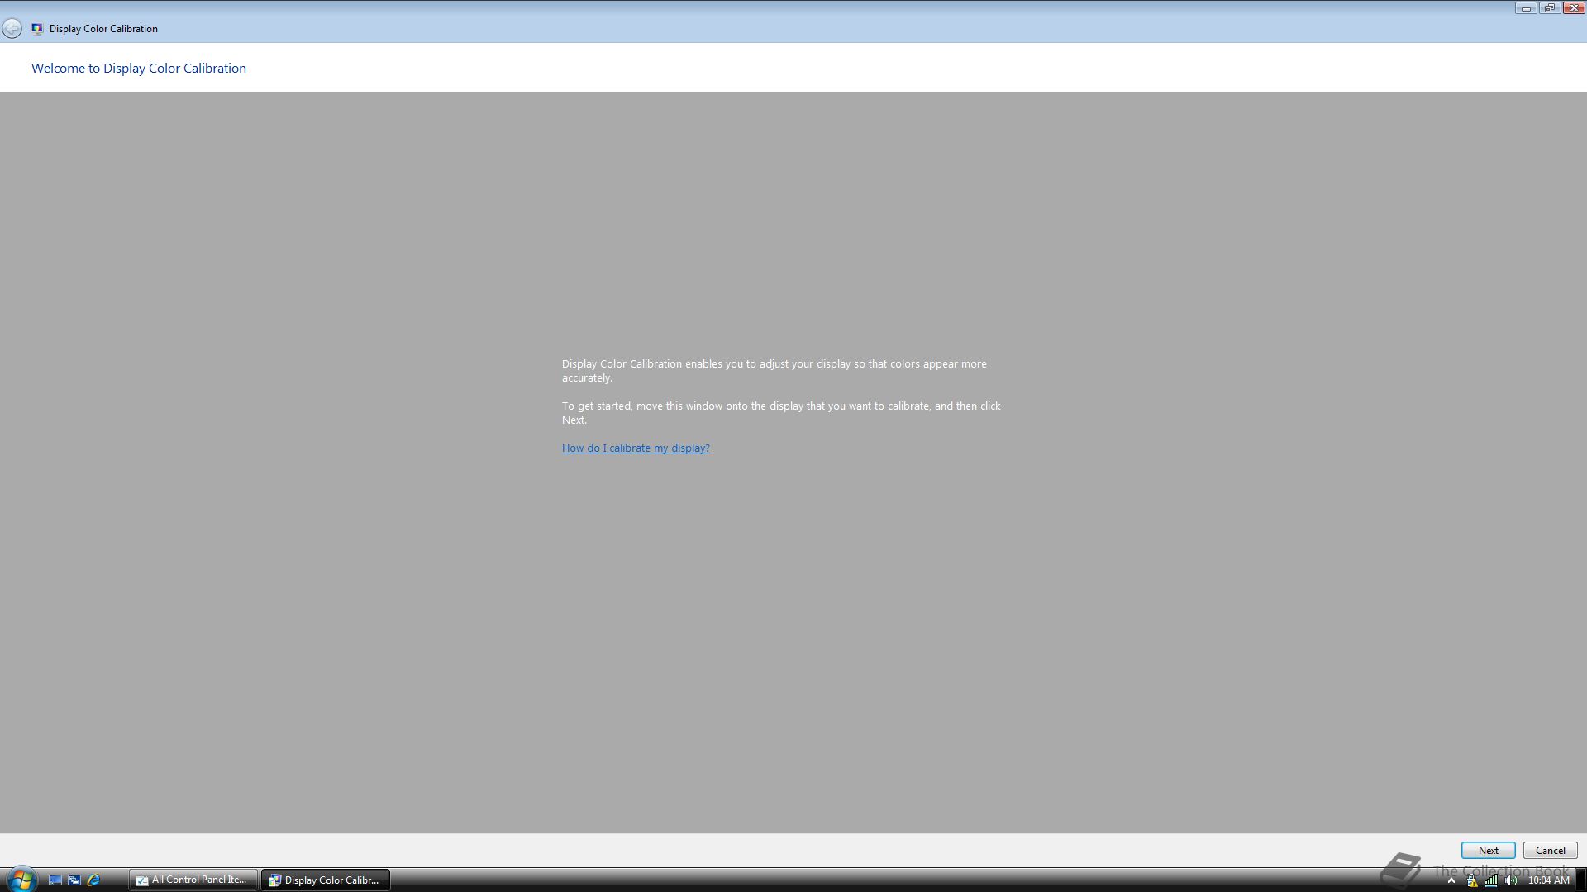Image resolution: width=1587 pixels, height=892 pixels.
Task: Select Display Color Calibration taskbar button
Action: tap(326, 880)
